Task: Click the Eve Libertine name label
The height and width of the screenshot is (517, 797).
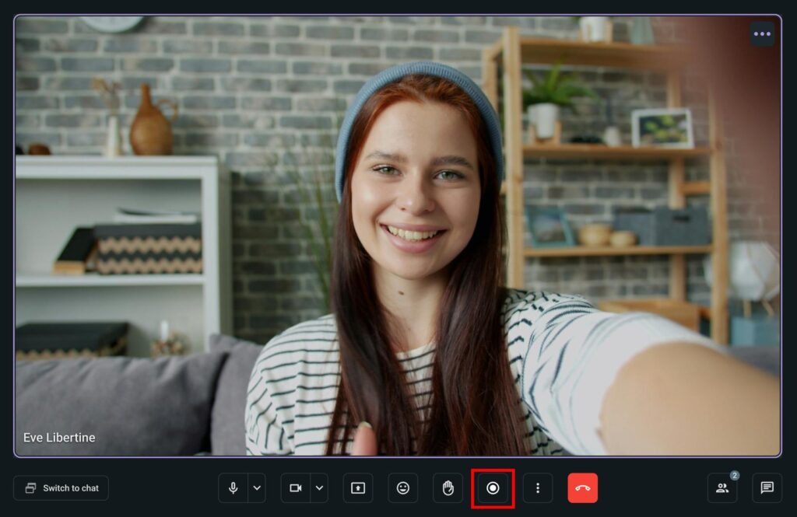Action: pos(59,438)
